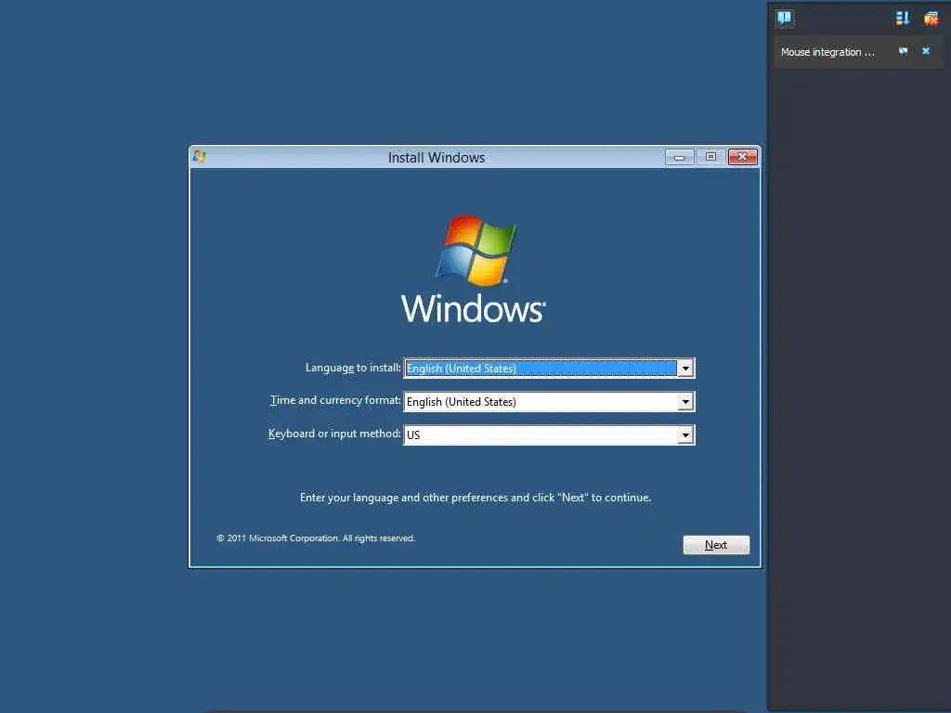Click the delete all notifications icon
This screenshot has width=951, height=713.
click(931, 19)
